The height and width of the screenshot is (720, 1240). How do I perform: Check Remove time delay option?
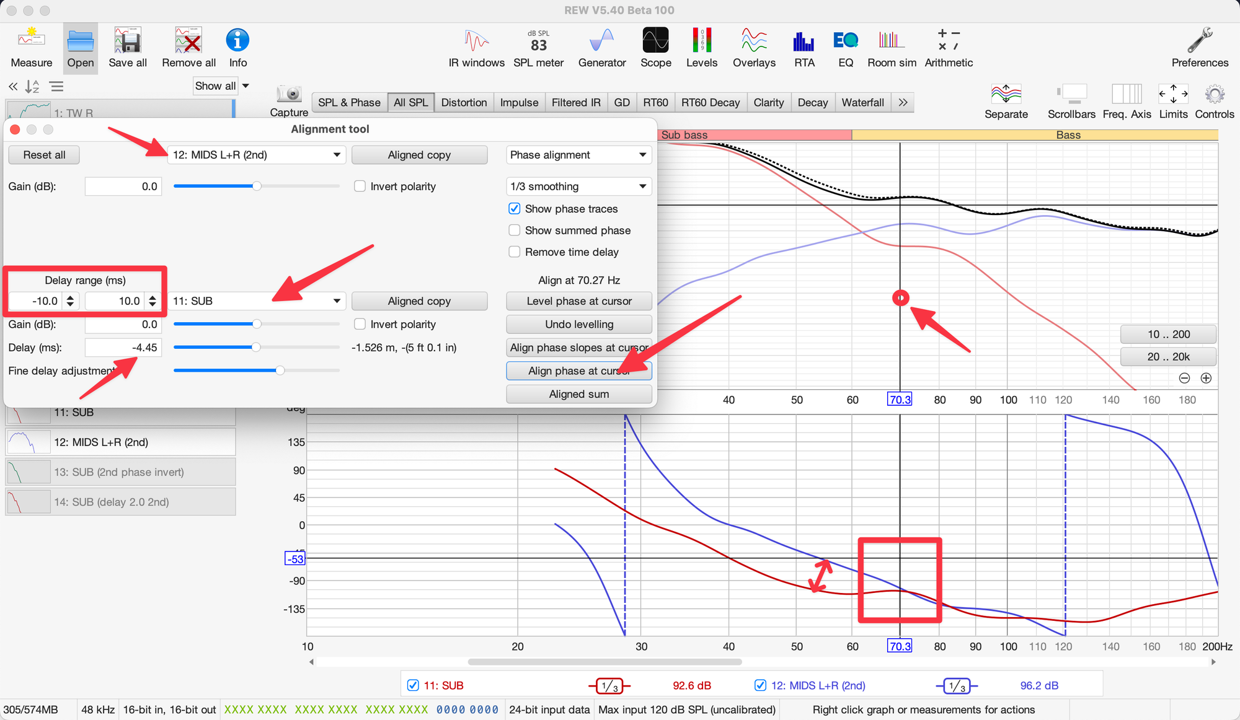point(515,252)
